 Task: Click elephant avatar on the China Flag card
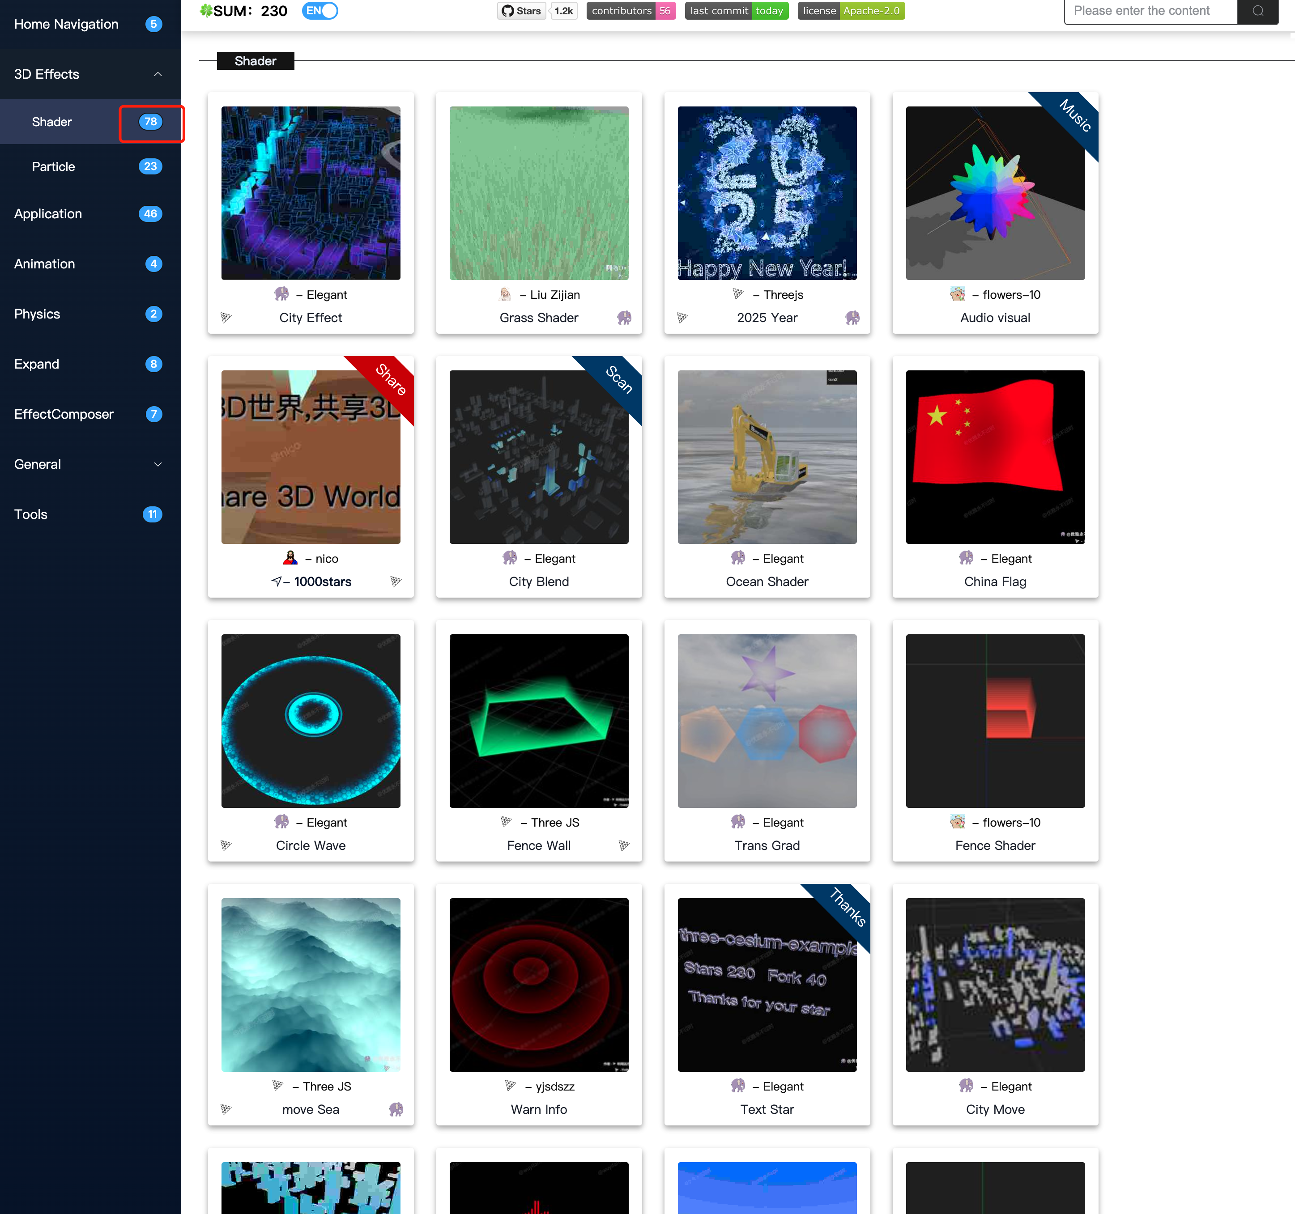pyautogui.click(x=966, y=558)
